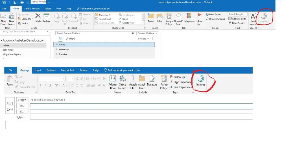Open Address Book in message window ribbon

pyautogui.click(x=113, y=82)
